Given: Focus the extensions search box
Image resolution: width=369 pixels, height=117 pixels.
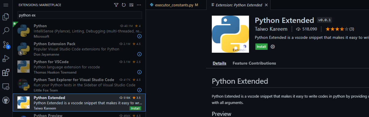Looking at the screenshot, I should point(79,15).
